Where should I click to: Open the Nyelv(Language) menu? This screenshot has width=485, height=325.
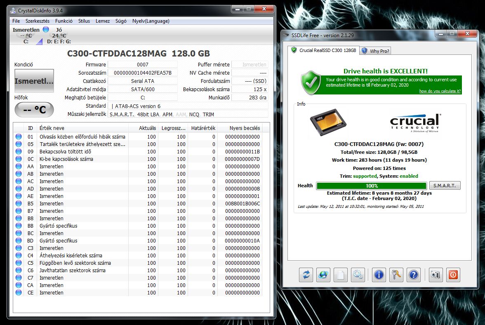[151, 21]
